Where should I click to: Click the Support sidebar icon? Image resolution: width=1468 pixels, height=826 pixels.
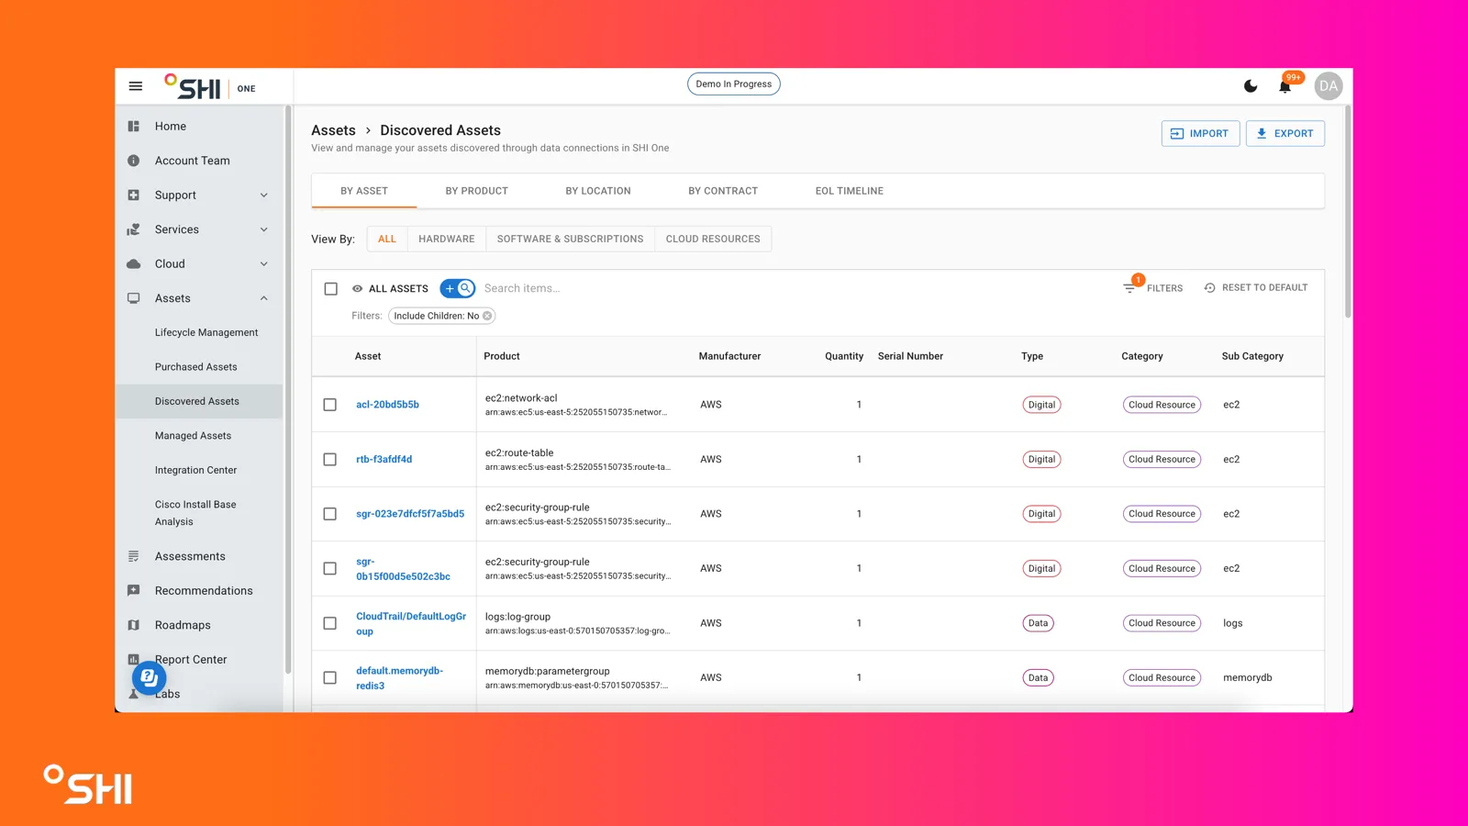(134, 195)
